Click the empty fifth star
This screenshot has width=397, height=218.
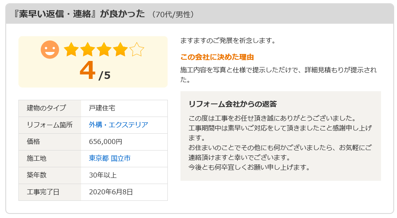click(137, 49)
